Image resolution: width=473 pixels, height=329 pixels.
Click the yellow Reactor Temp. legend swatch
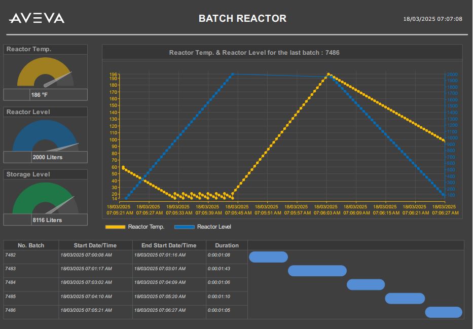point(115,227)
